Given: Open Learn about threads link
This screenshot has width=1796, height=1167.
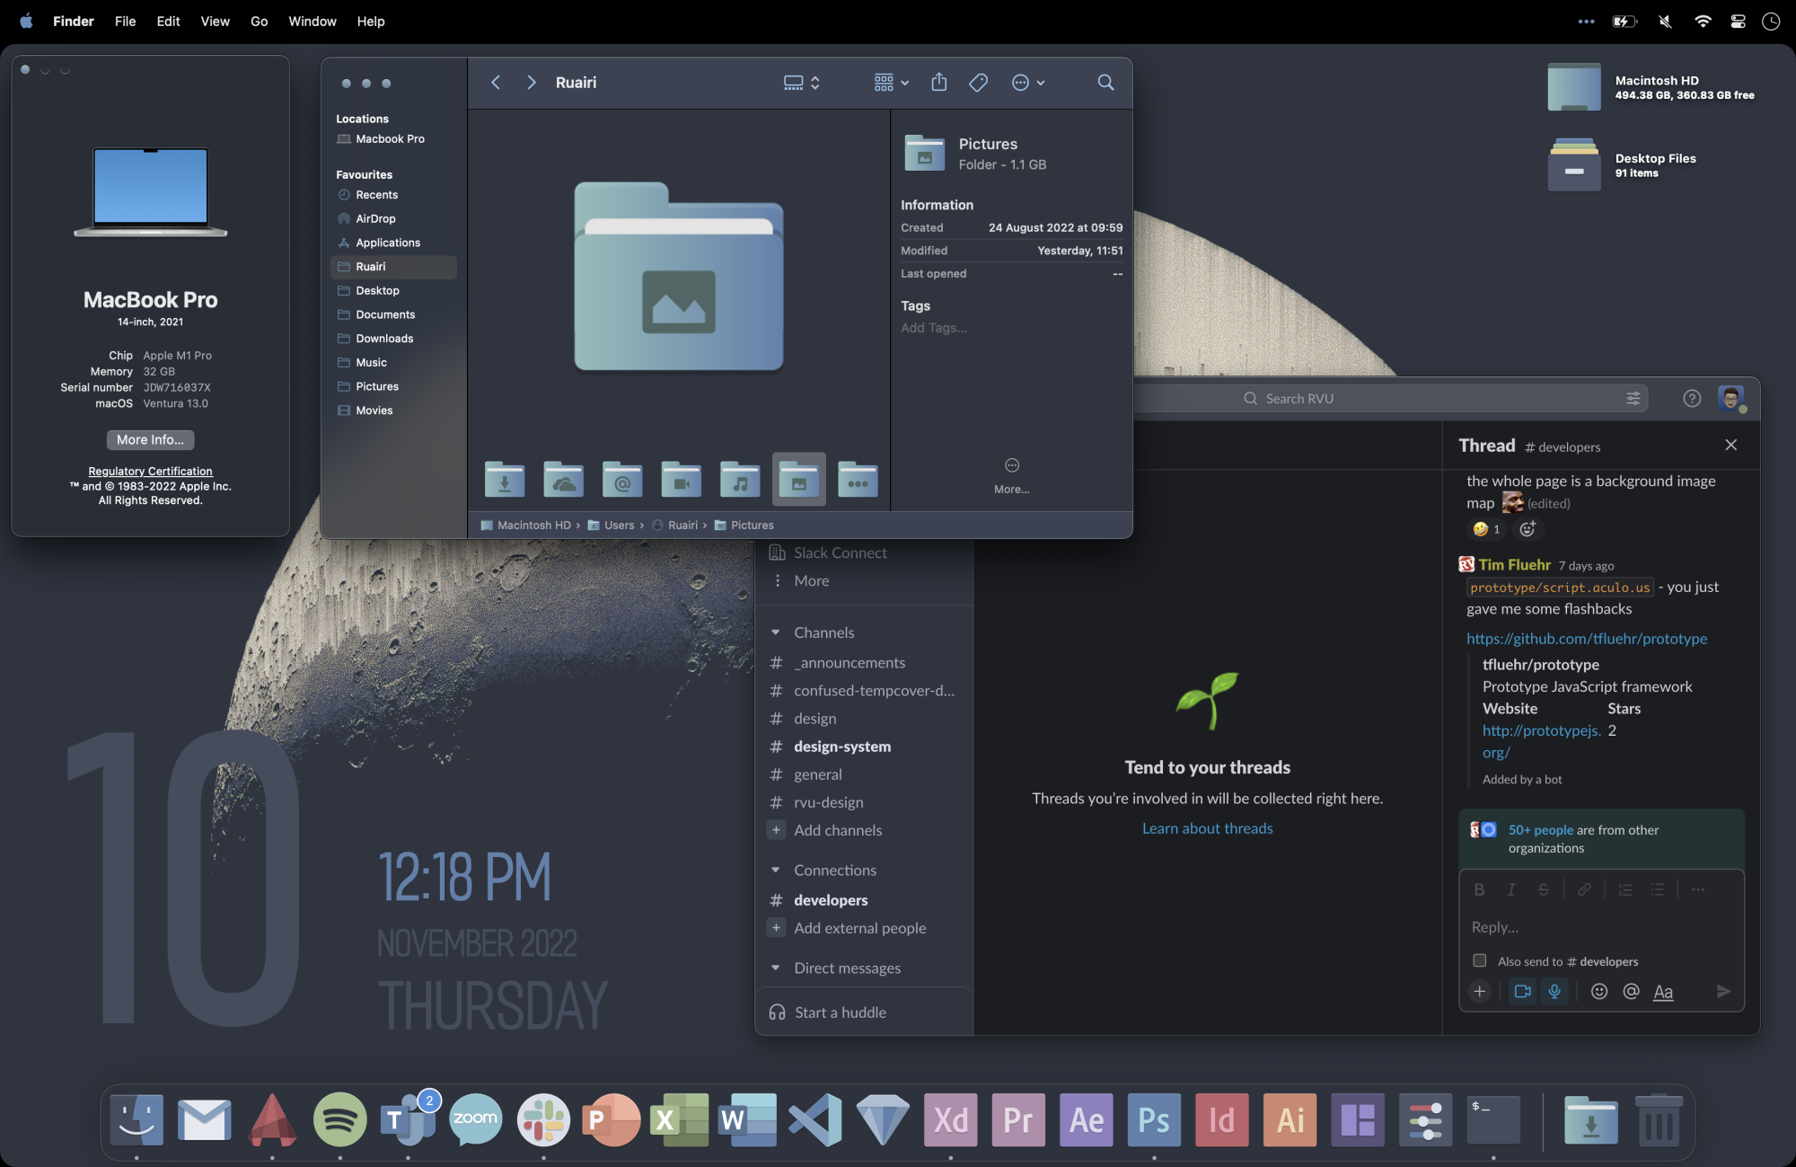Looking at the screenshot, I should point(1207,828).
